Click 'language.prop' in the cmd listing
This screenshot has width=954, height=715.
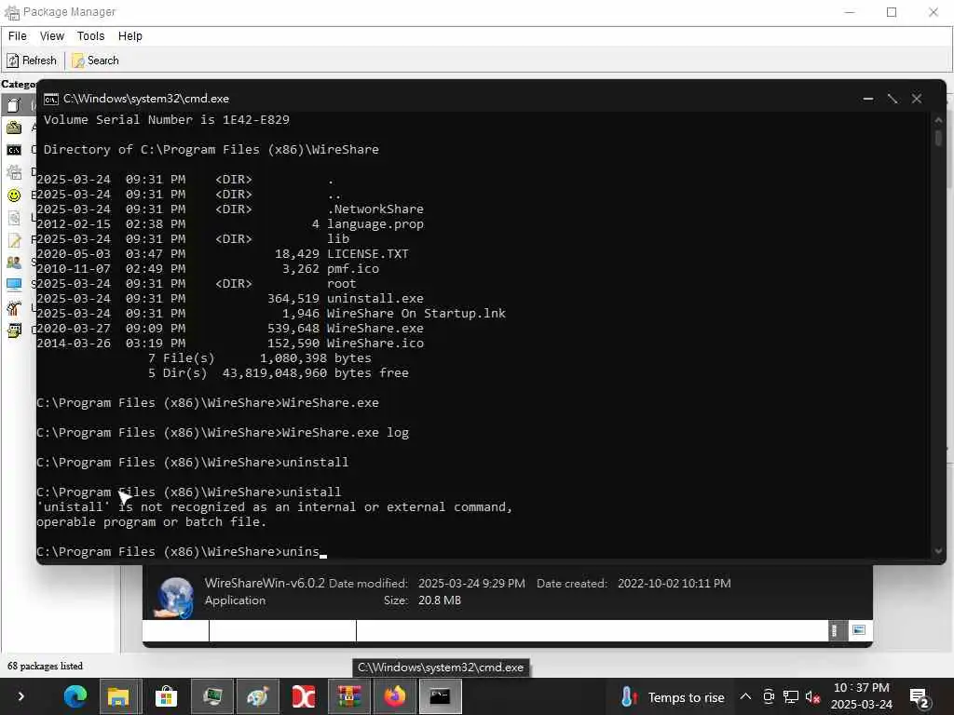(x=375, y=224)
